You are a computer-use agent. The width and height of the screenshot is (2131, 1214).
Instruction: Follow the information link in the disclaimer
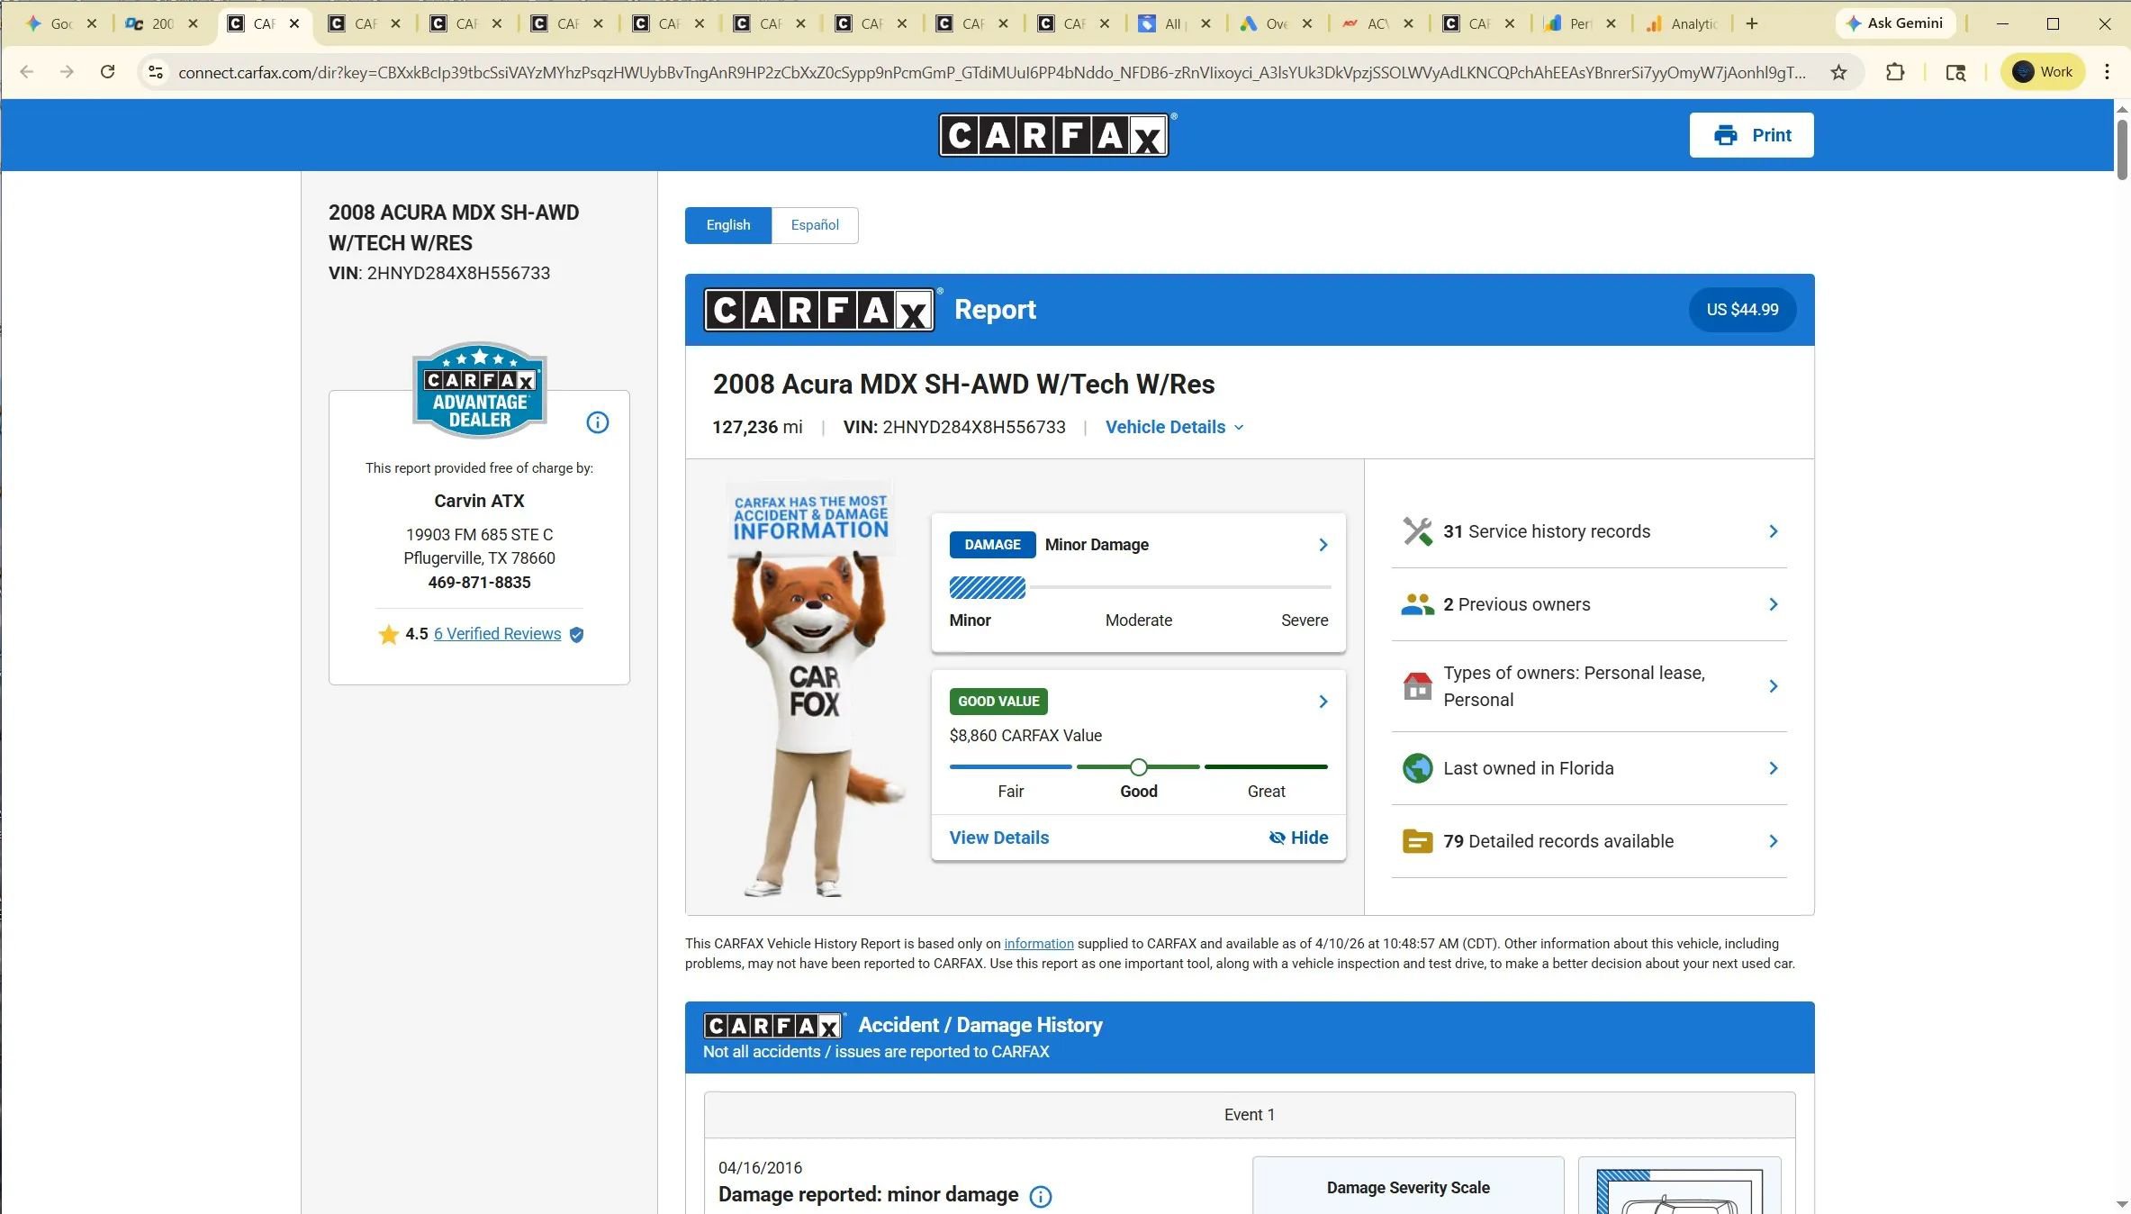coord(1039,944)
